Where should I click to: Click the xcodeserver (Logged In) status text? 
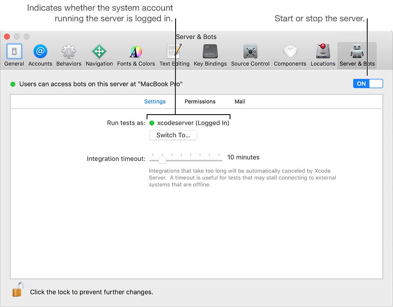pyautogui.click(x=193, y=123)
